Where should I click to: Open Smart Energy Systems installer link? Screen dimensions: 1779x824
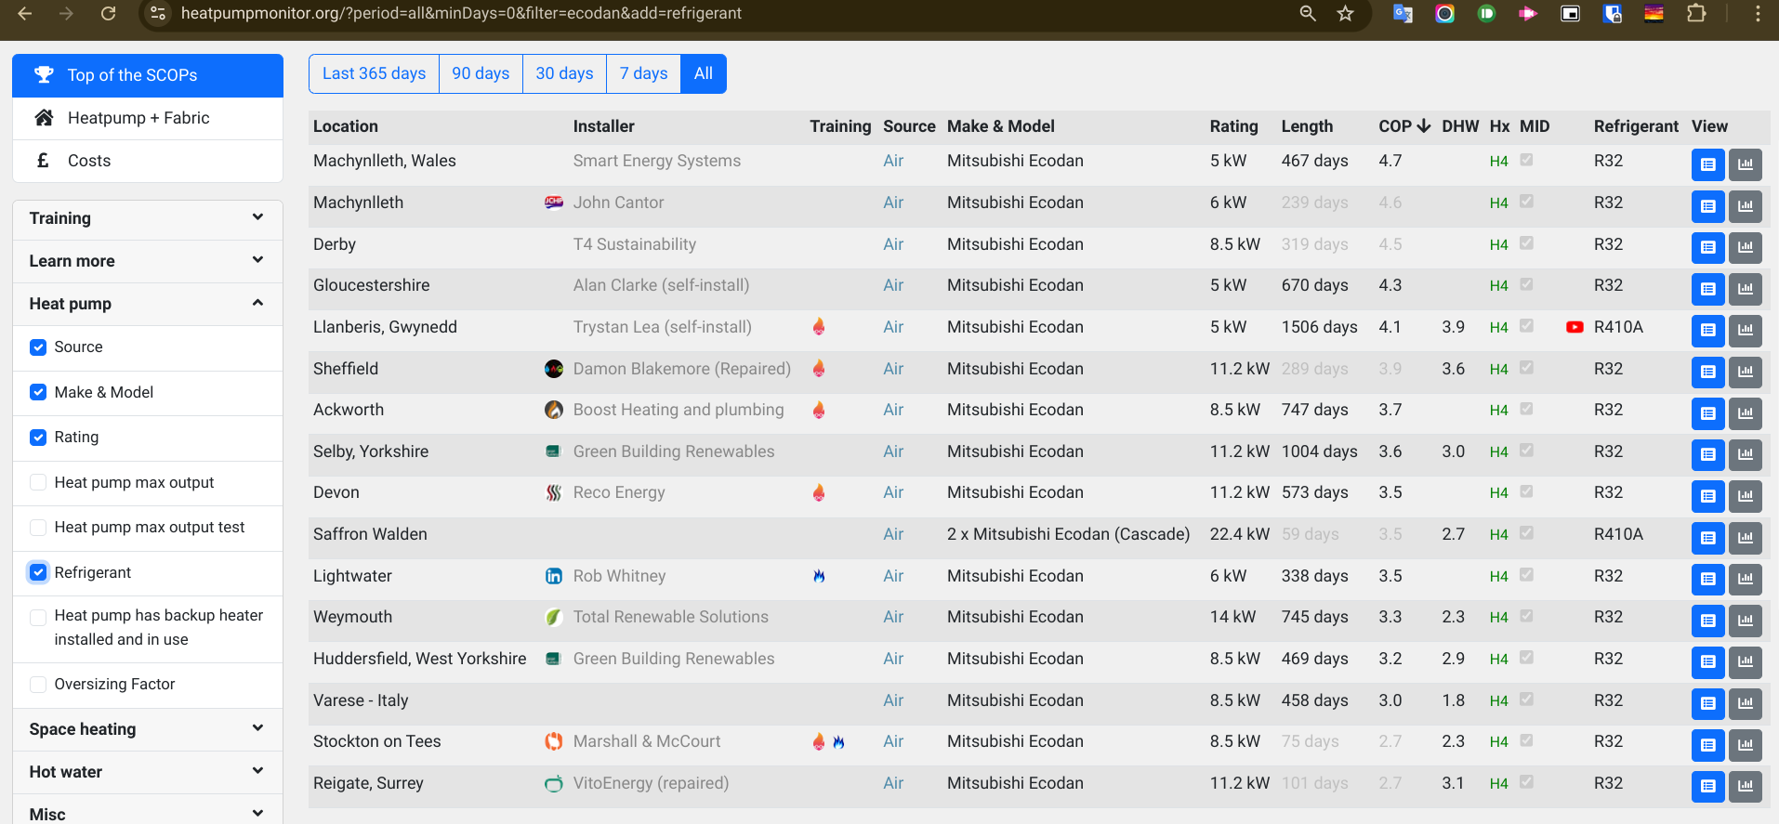(657, 161)
